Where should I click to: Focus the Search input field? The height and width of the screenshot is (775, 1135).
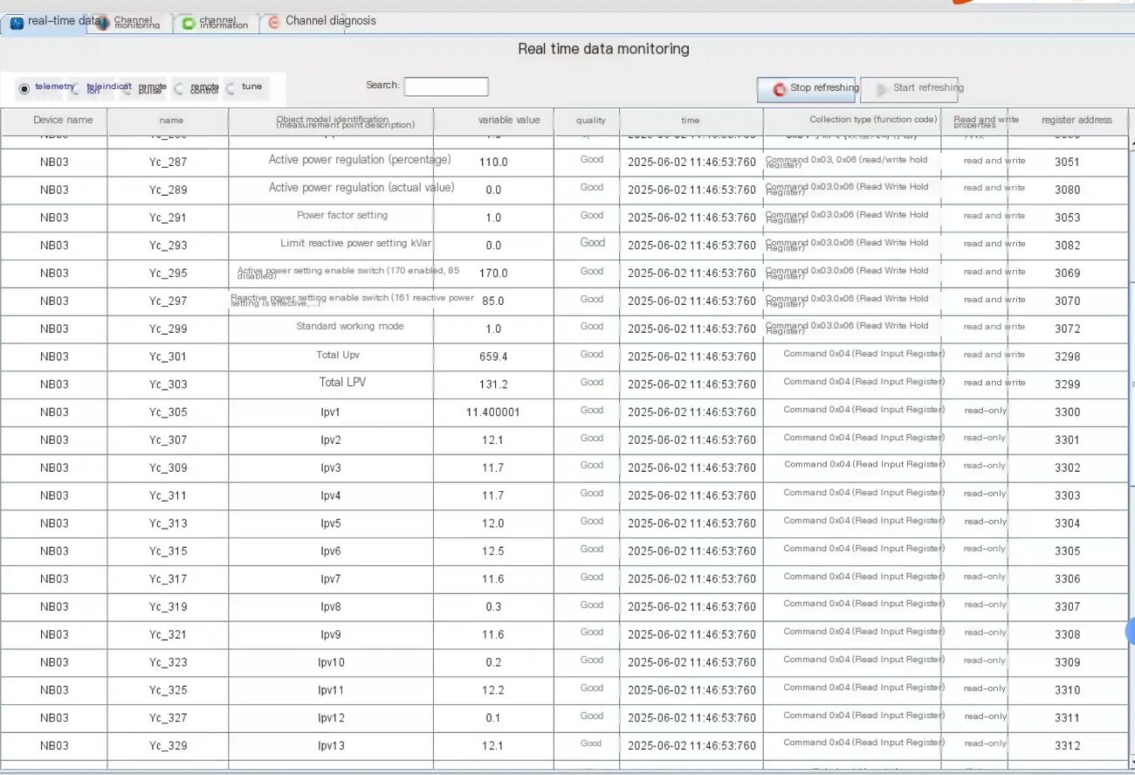(446, 86)
